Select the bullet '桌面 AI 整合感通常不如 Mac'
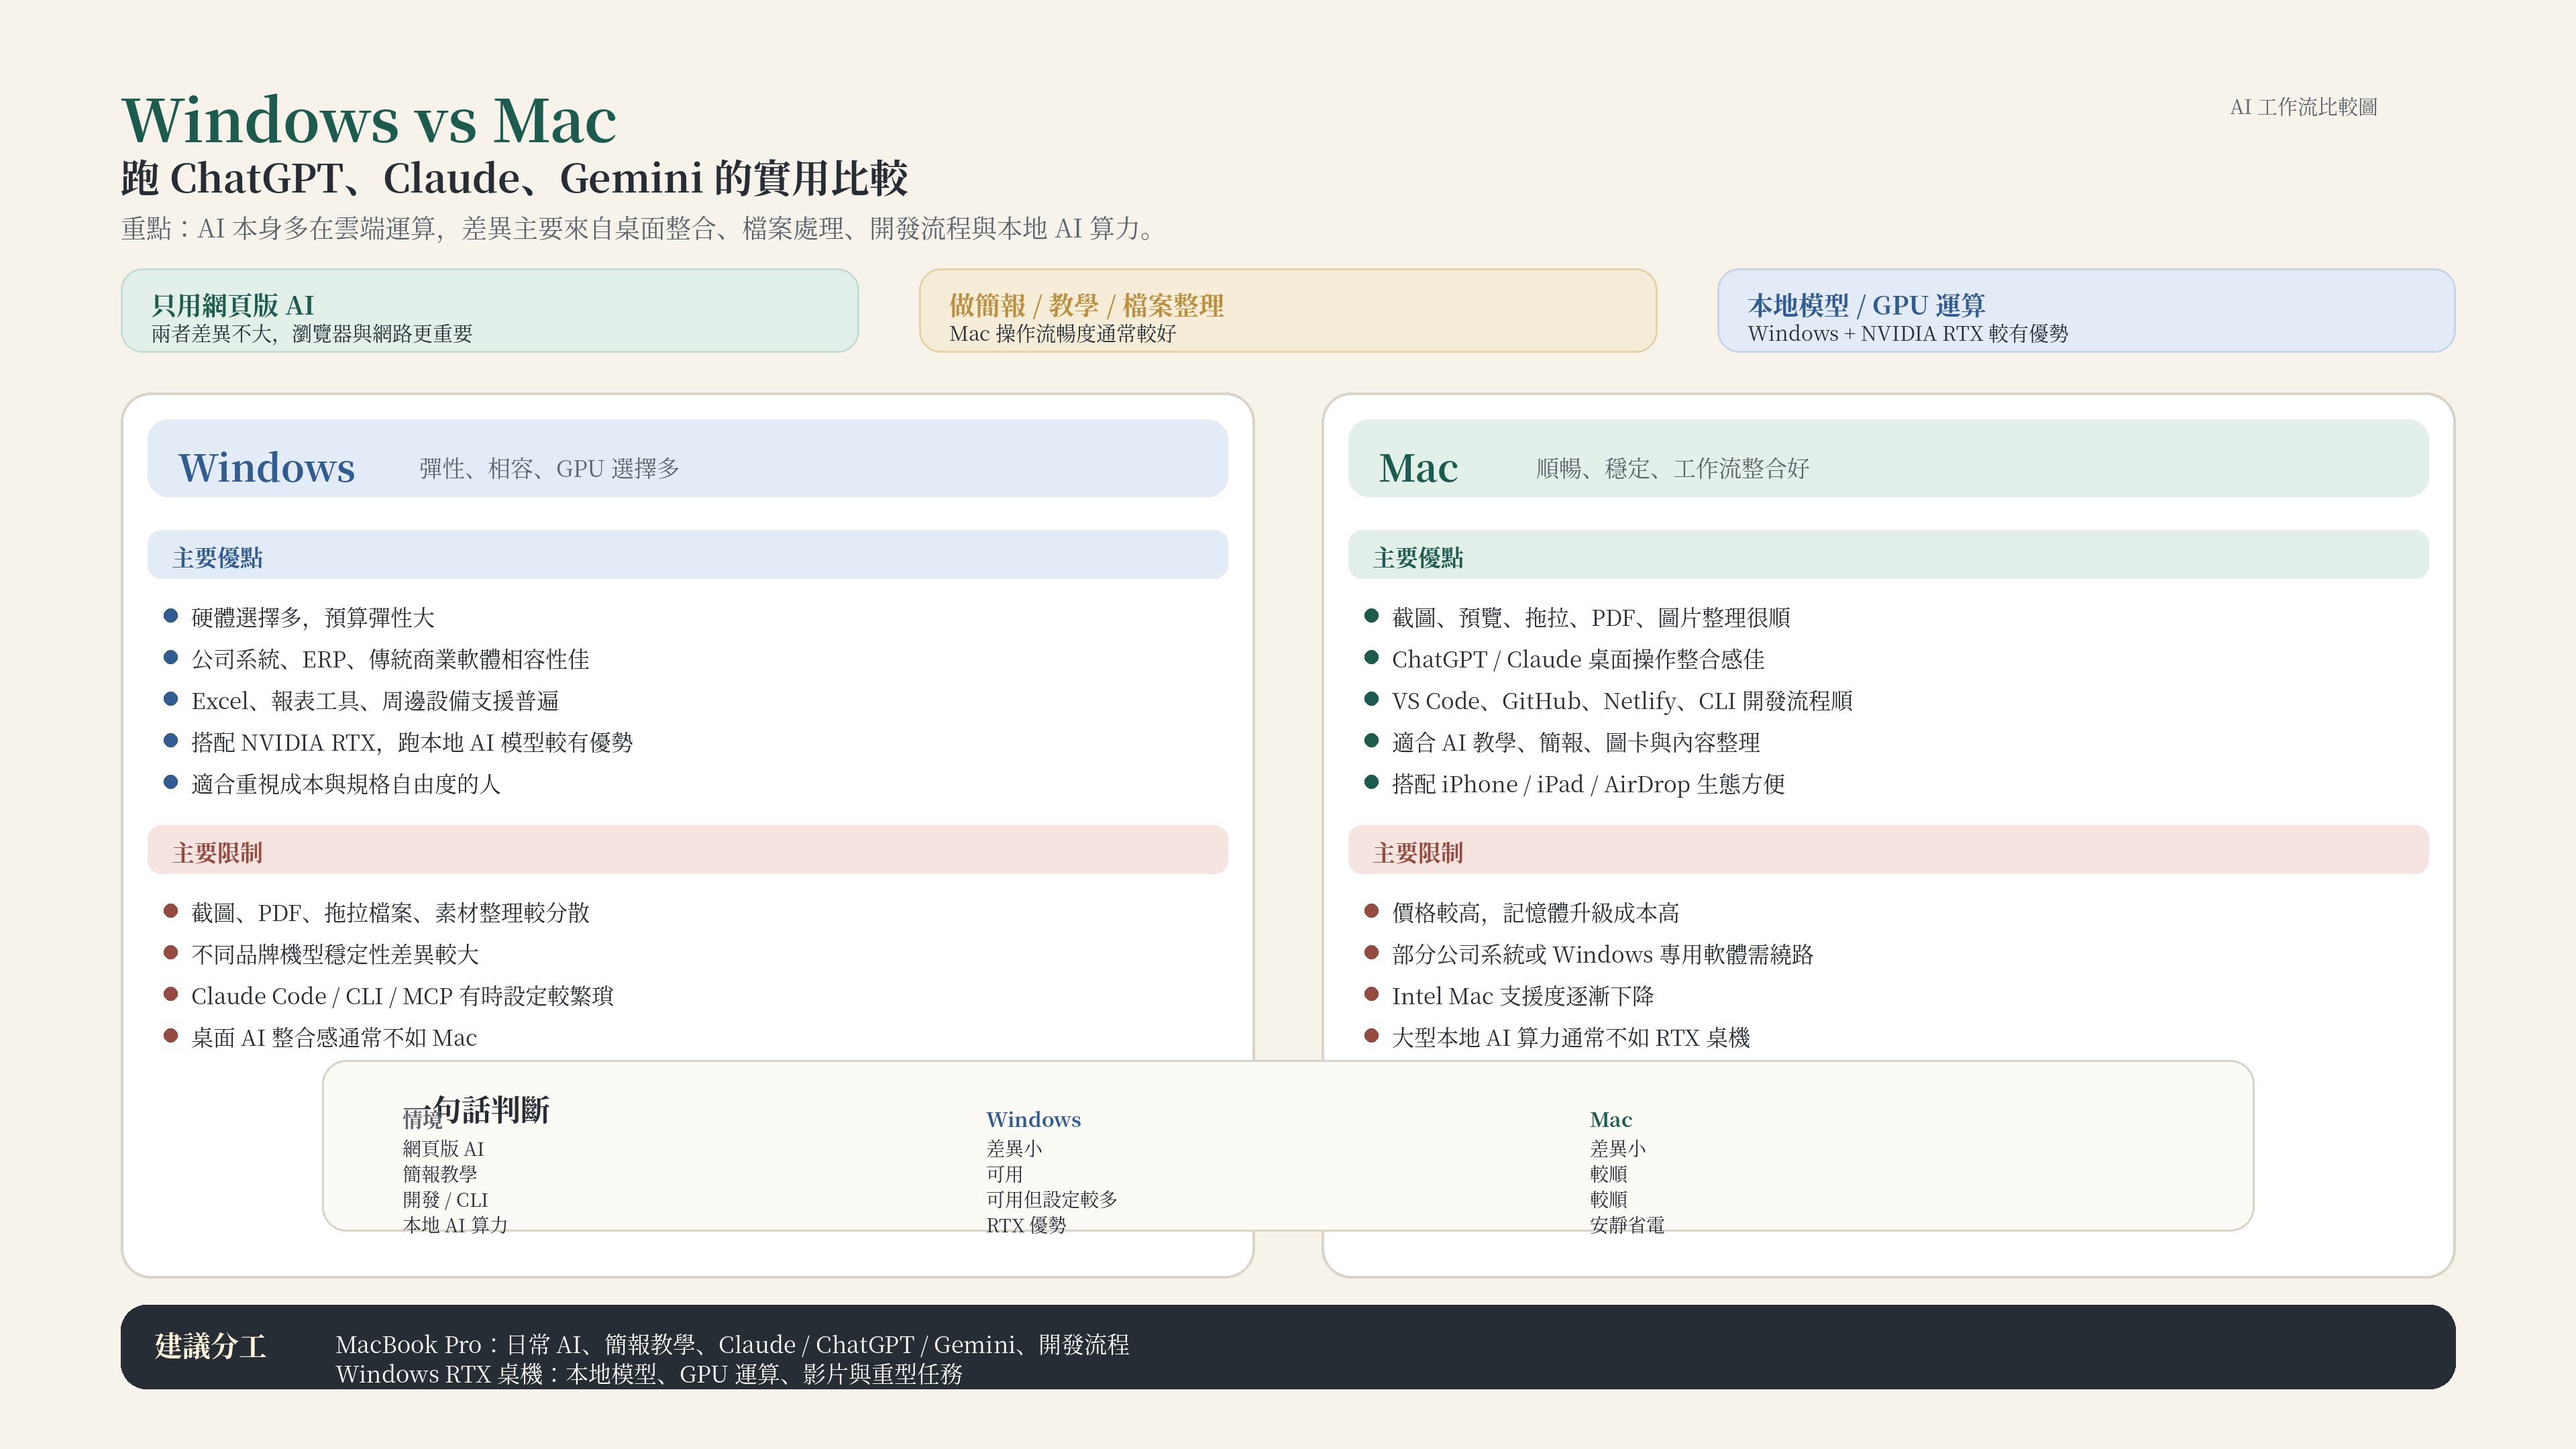 [x=334, y=1037]
